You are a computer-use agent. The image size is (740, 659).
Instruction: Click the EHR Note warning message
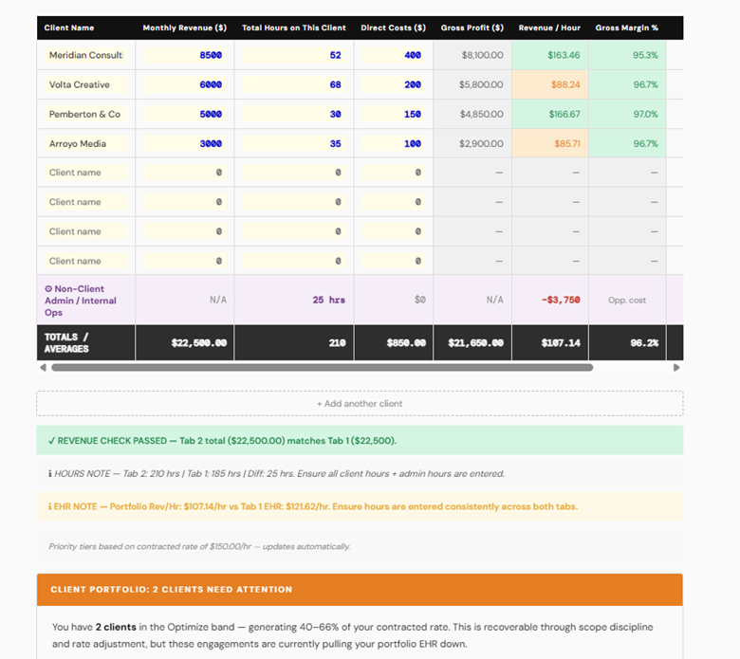coord(360,506)
